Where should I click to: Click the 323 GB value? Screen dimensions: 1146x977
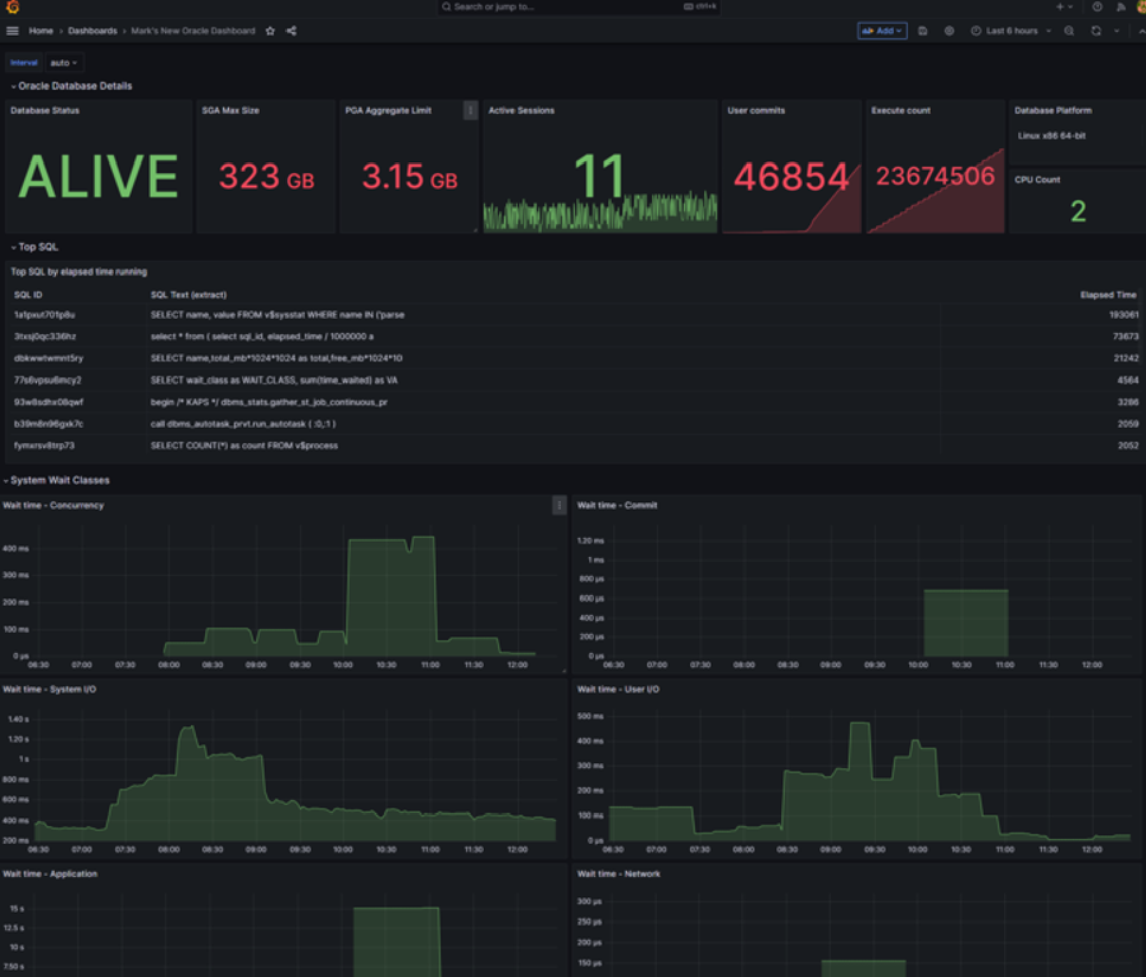point(266,177)
